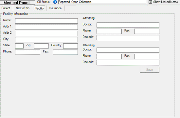Click the blue CB Status info icon

tap(55, 2)
